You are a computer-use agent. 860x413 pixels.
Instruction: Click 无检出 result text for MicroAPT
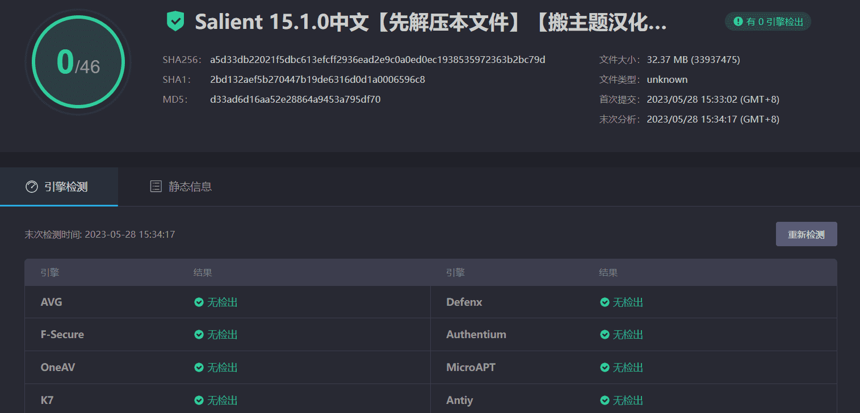628,368
